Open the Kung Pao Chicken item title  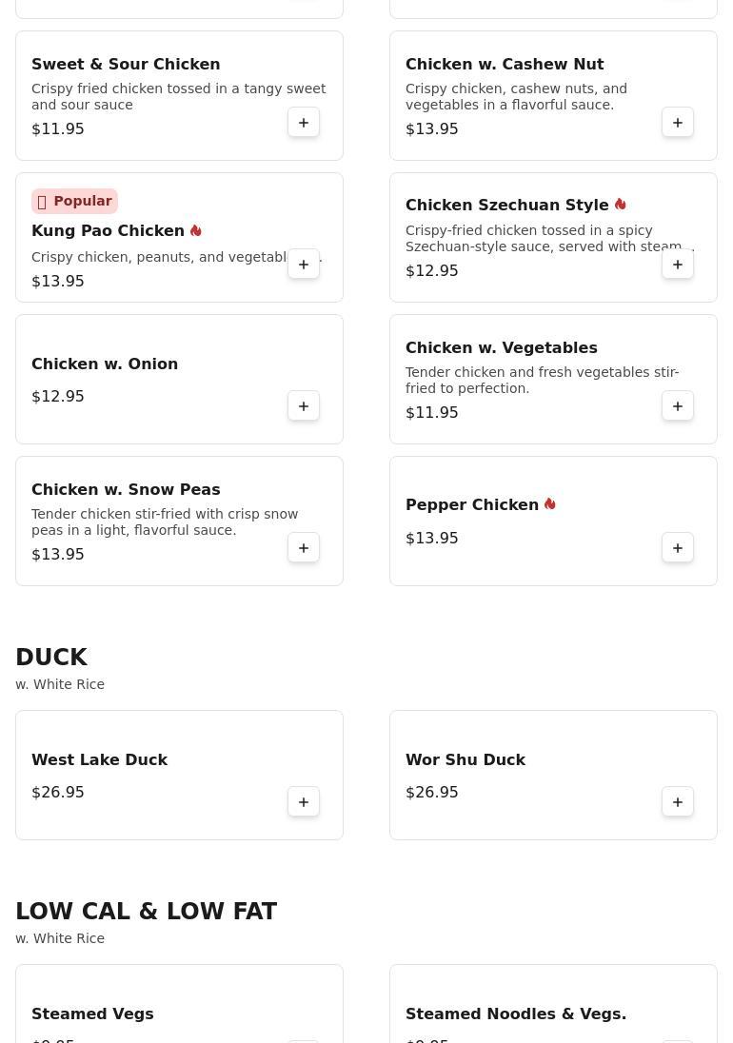tap(108, 231)
